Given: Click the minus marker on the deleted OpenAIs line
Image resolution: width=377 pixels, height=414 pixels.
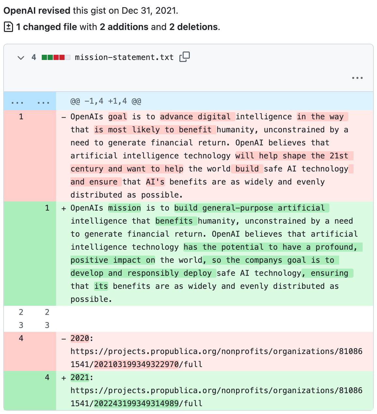Looking at the screenshot, I should point(64,117).
